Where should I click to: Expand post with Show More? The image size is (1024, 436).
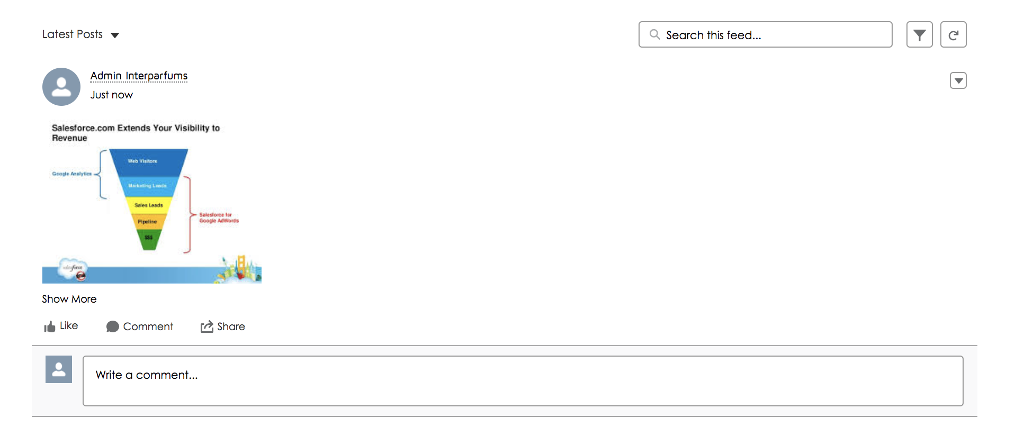[x=69, y=299]
